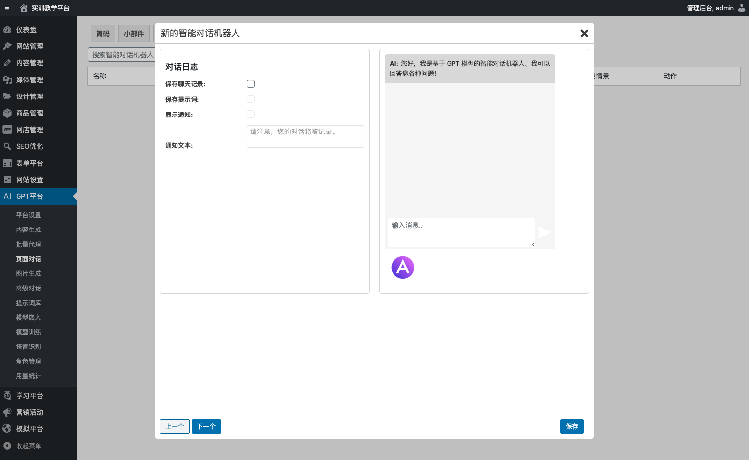Click the 收起菜单 collapse arrow icon
Viewport: 749px width, 460px height.
(x=7, y=446)
